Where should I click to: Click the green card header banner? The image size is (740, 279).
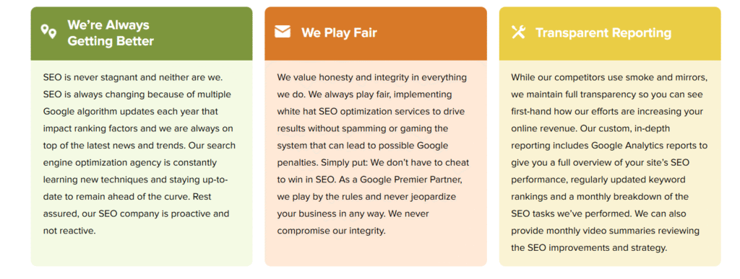tap(142, 33)
